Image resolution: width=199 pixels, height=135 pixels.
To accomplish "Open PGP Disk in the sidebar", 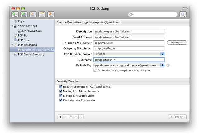I will 24,40.
